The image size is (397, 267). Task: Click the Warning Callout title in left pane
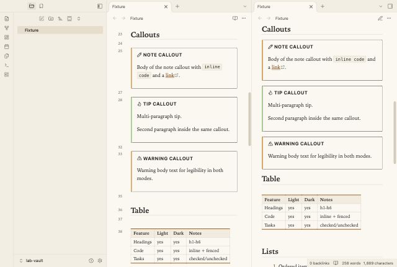click(x=168, y=158)
